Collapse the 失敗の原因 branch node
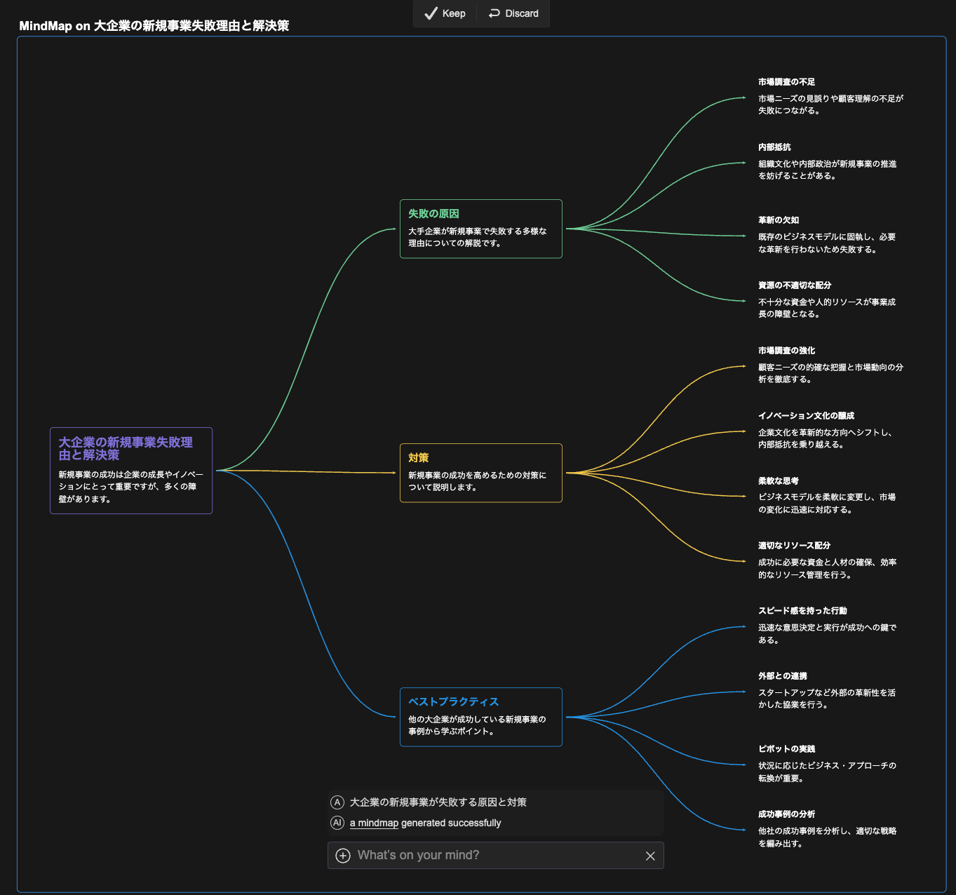Screen dimensions: 956x895 pos(480,229)
